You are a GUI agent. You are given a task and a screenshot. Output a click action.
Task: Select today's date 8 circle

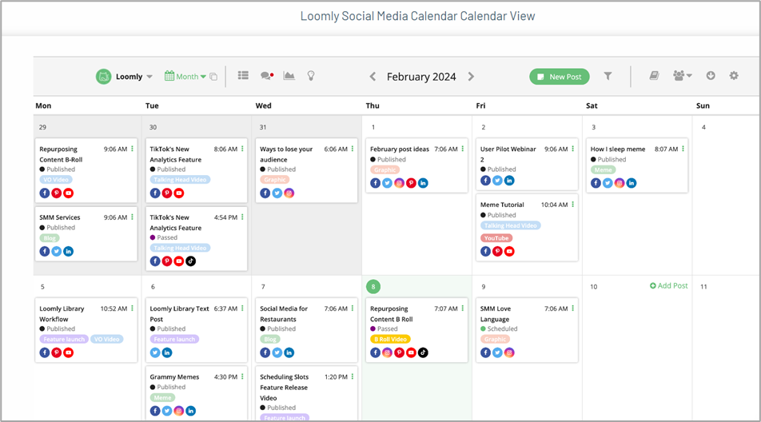[373, 286]
